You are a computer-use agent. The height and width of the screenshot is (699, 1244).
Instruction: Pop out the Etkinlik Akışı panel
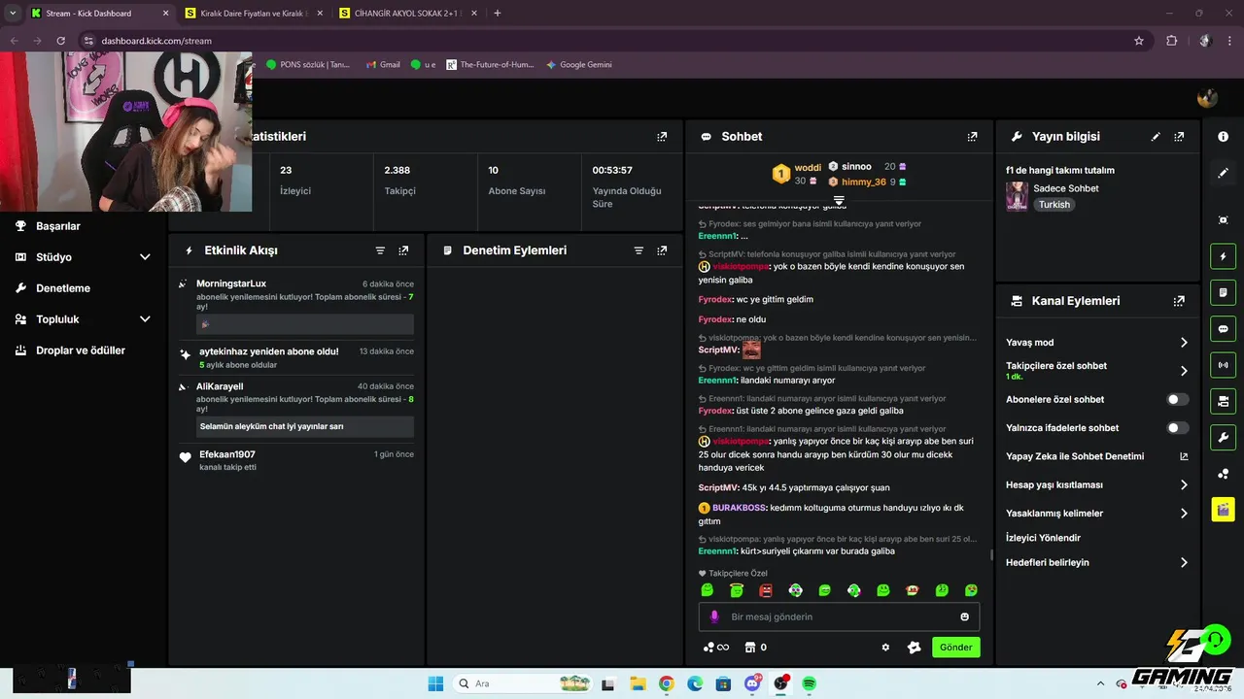403,250
